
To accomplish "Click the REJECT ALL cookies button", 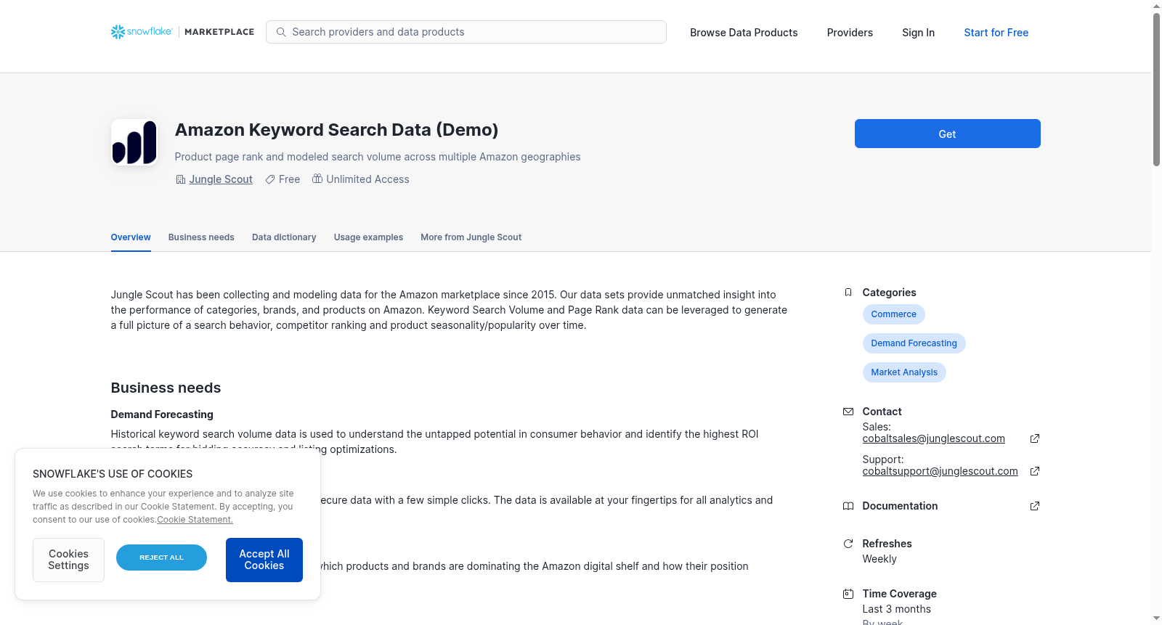I will pyautogui.click(x=161, y=557).
